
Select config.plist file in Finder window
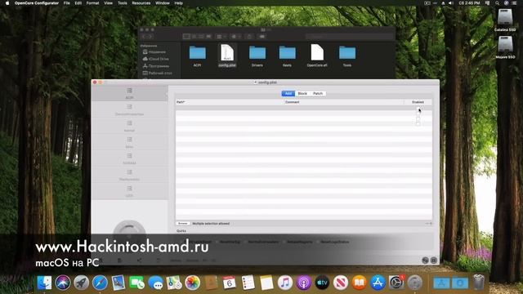(x=227, y=56)
